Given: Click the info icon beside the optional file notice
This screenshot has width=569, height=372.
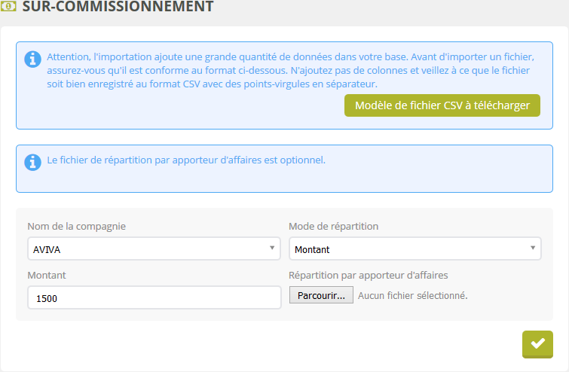Looking at the screenshot, I should (x=32, y=162).
